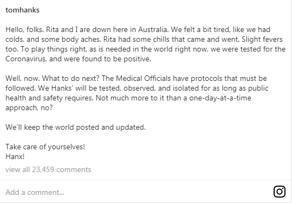292x203 pixels.
Task: Open the tomhanks profile username
Action: coord(22,10)
